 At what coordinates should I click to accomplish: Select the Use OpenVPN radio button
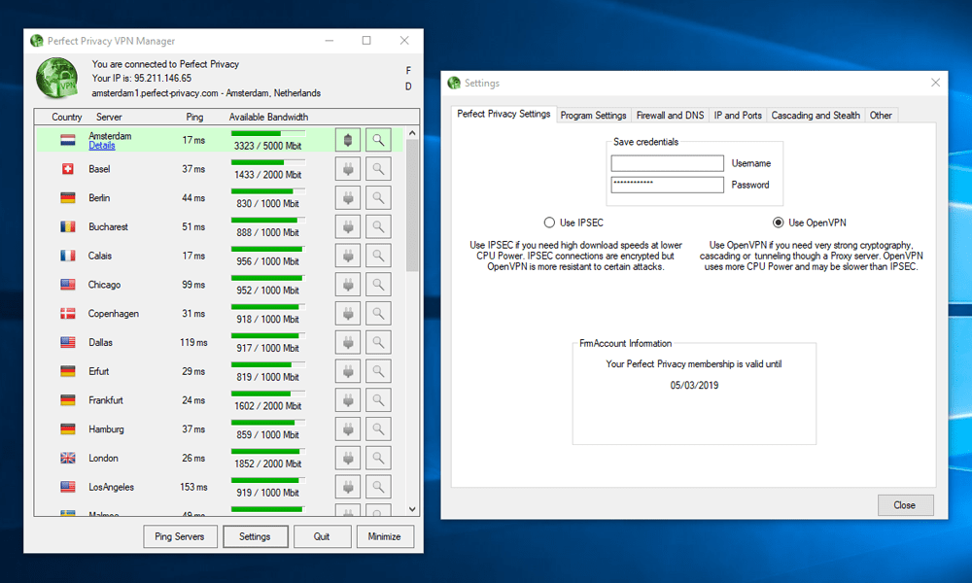[x=778, y=223]
